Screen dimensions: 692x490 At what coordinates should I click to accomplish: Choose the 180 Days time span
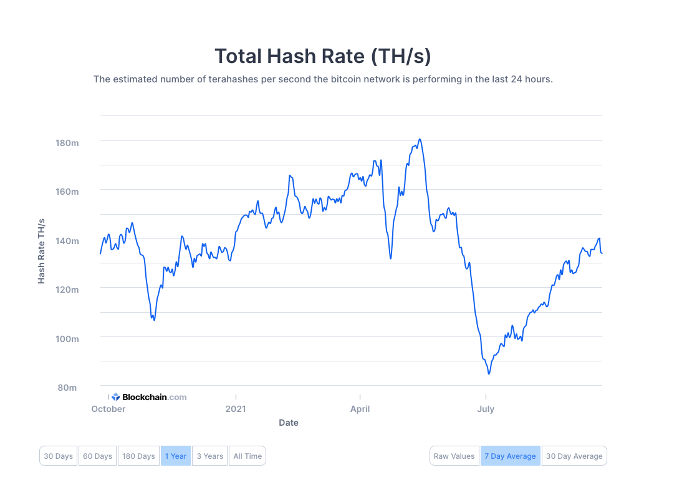point(138,456)
